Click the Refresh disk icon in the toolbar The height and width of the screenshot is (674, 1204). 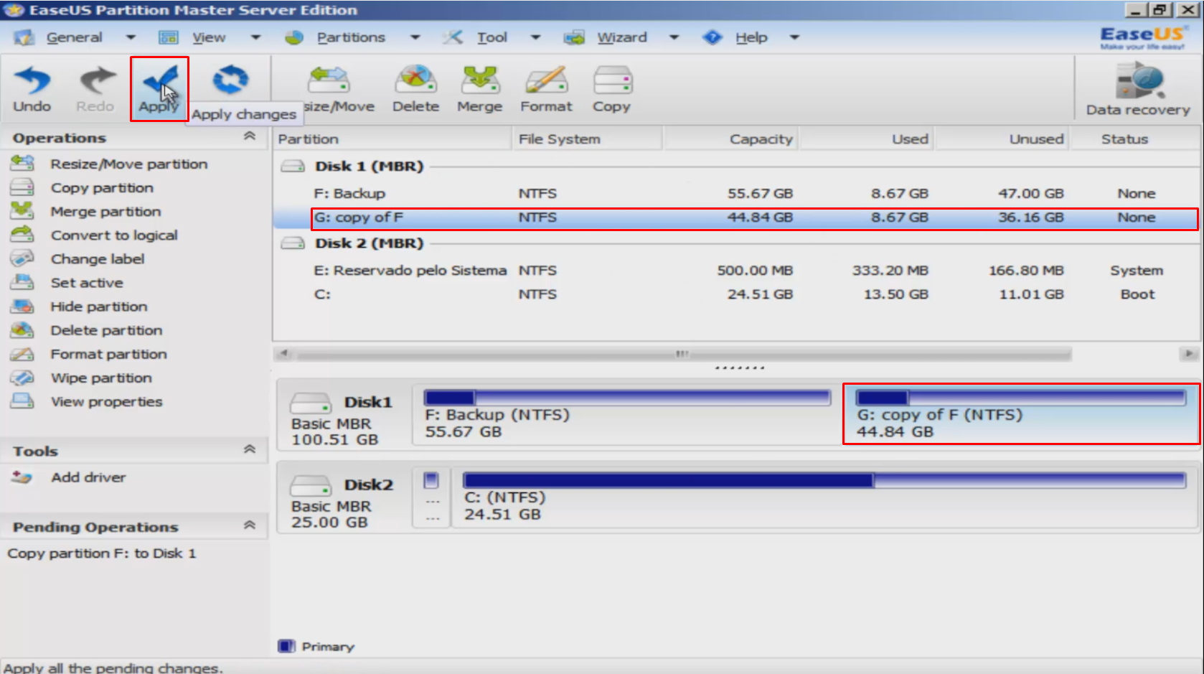pyautogui.click(x=230, y=80)
